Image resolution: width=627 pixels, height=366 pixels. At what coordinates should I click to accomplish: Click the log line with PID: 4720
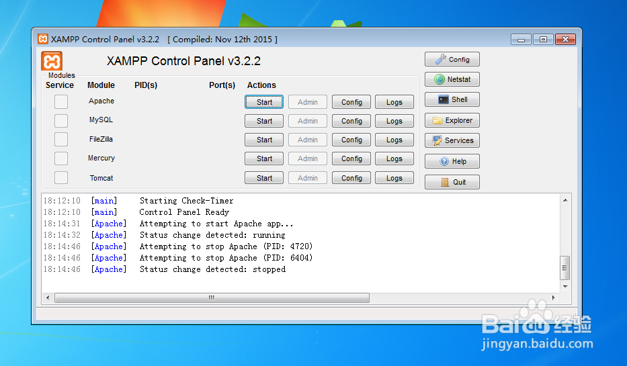[226, 246]
